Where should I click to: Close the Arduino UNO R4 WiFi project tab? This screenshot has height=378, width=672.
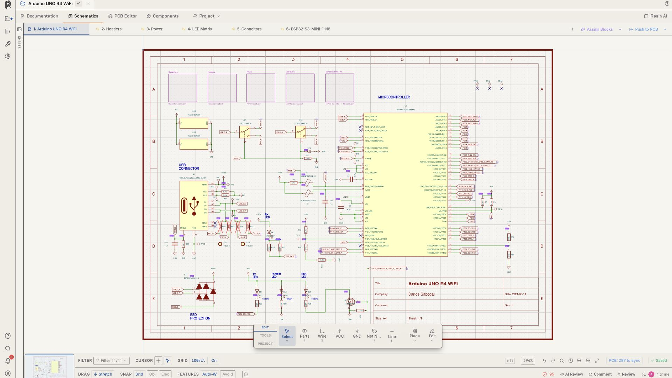88,4
